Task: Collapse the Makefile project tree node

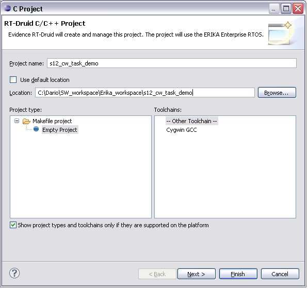Action: (x=17, y=122)
